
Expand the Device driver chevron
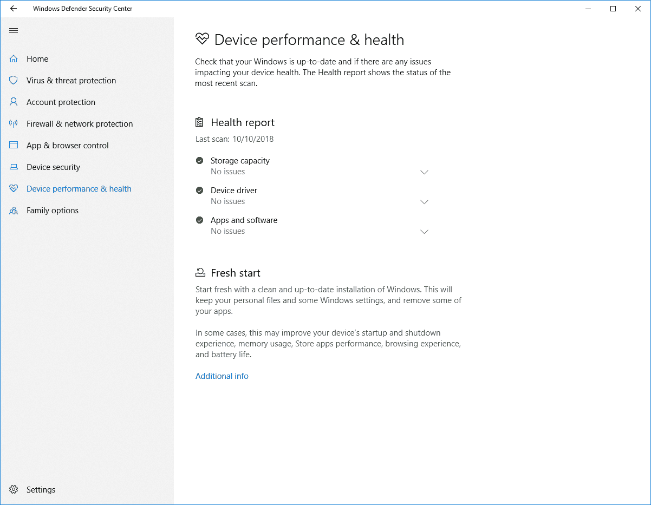pyautogui.click(x=425, y=202)
